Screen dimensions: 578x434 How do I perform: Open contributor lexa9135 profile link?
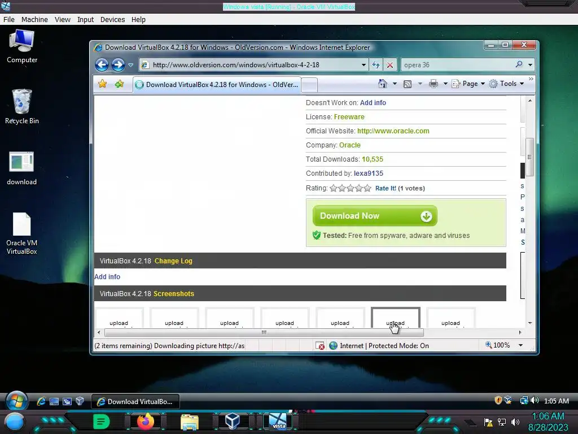click(368, 173)
